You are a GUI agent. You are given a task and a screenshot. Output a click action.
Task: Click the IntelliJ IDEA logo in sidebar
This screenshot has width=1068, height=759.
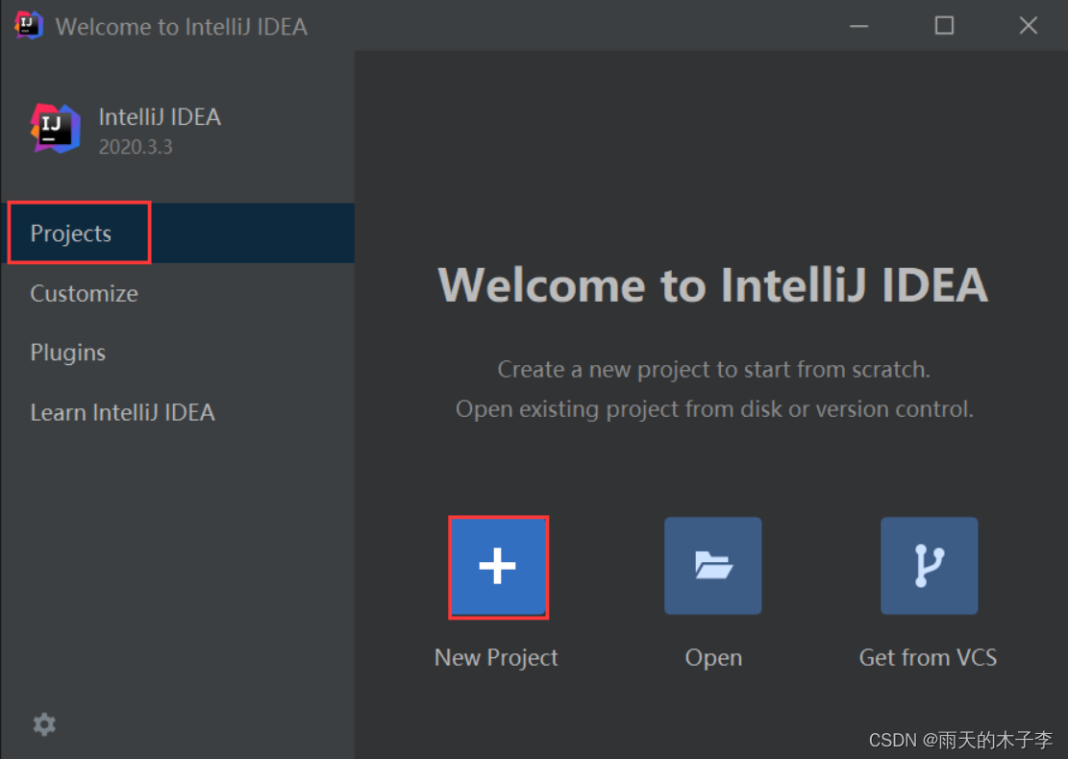click(x=55, y=128)
